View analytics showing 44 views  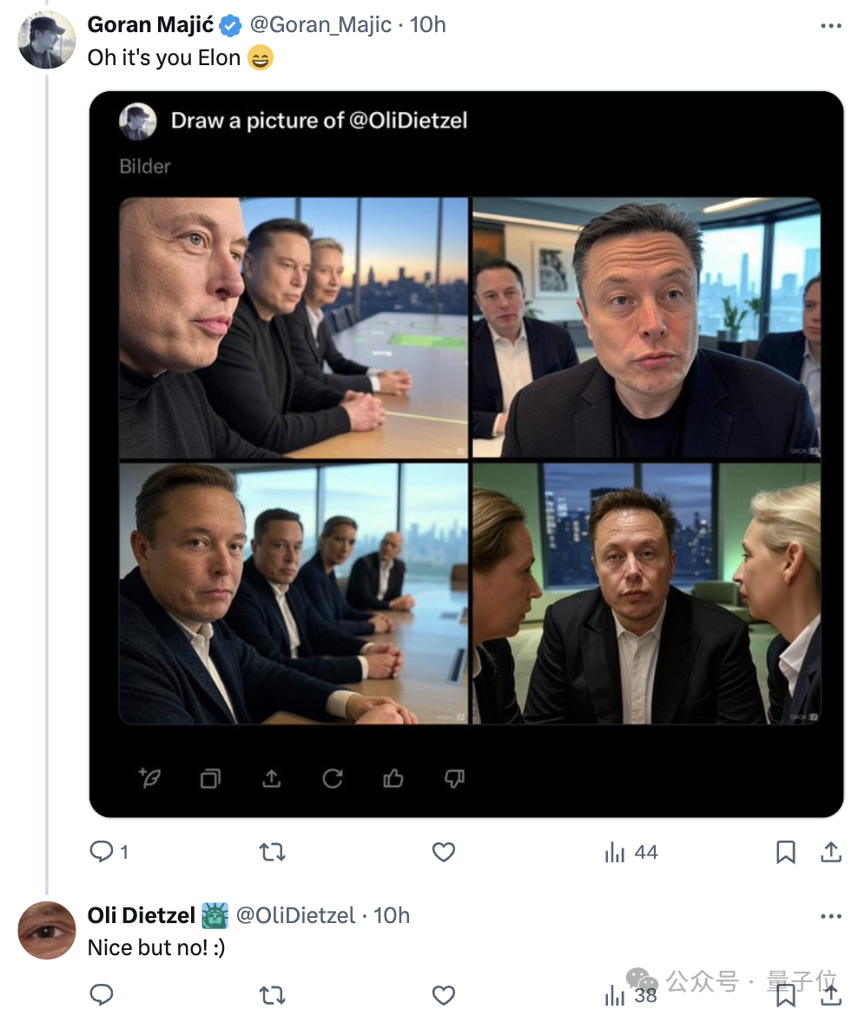tap(631, 852)
